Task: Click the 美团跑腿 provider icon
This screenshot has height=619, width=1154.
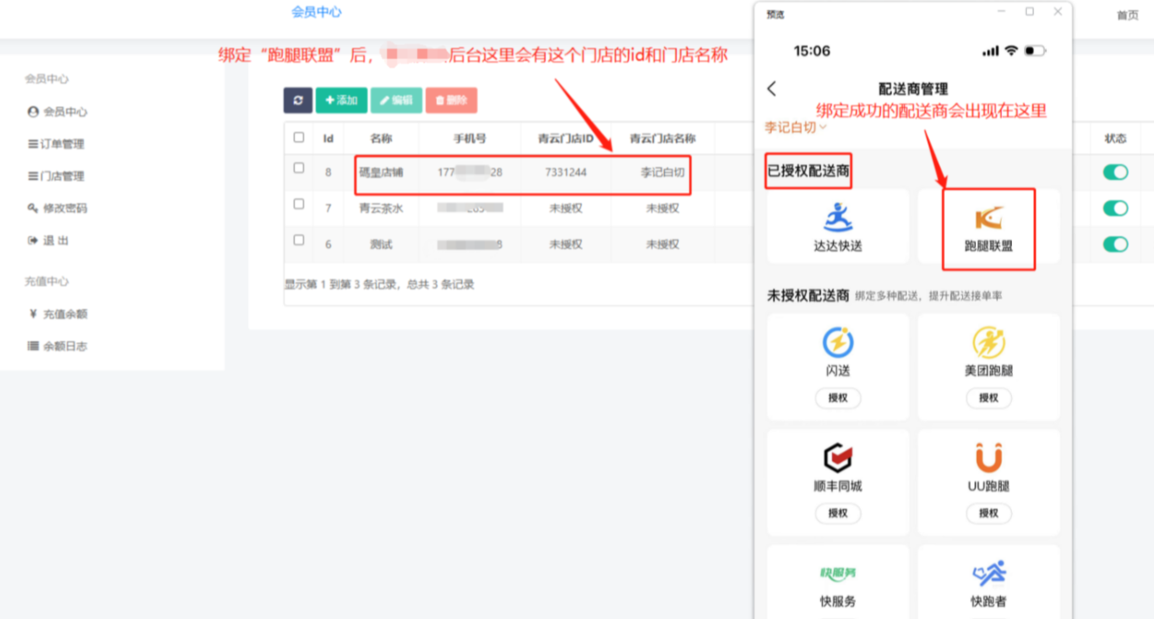Action: click(989, 342)
